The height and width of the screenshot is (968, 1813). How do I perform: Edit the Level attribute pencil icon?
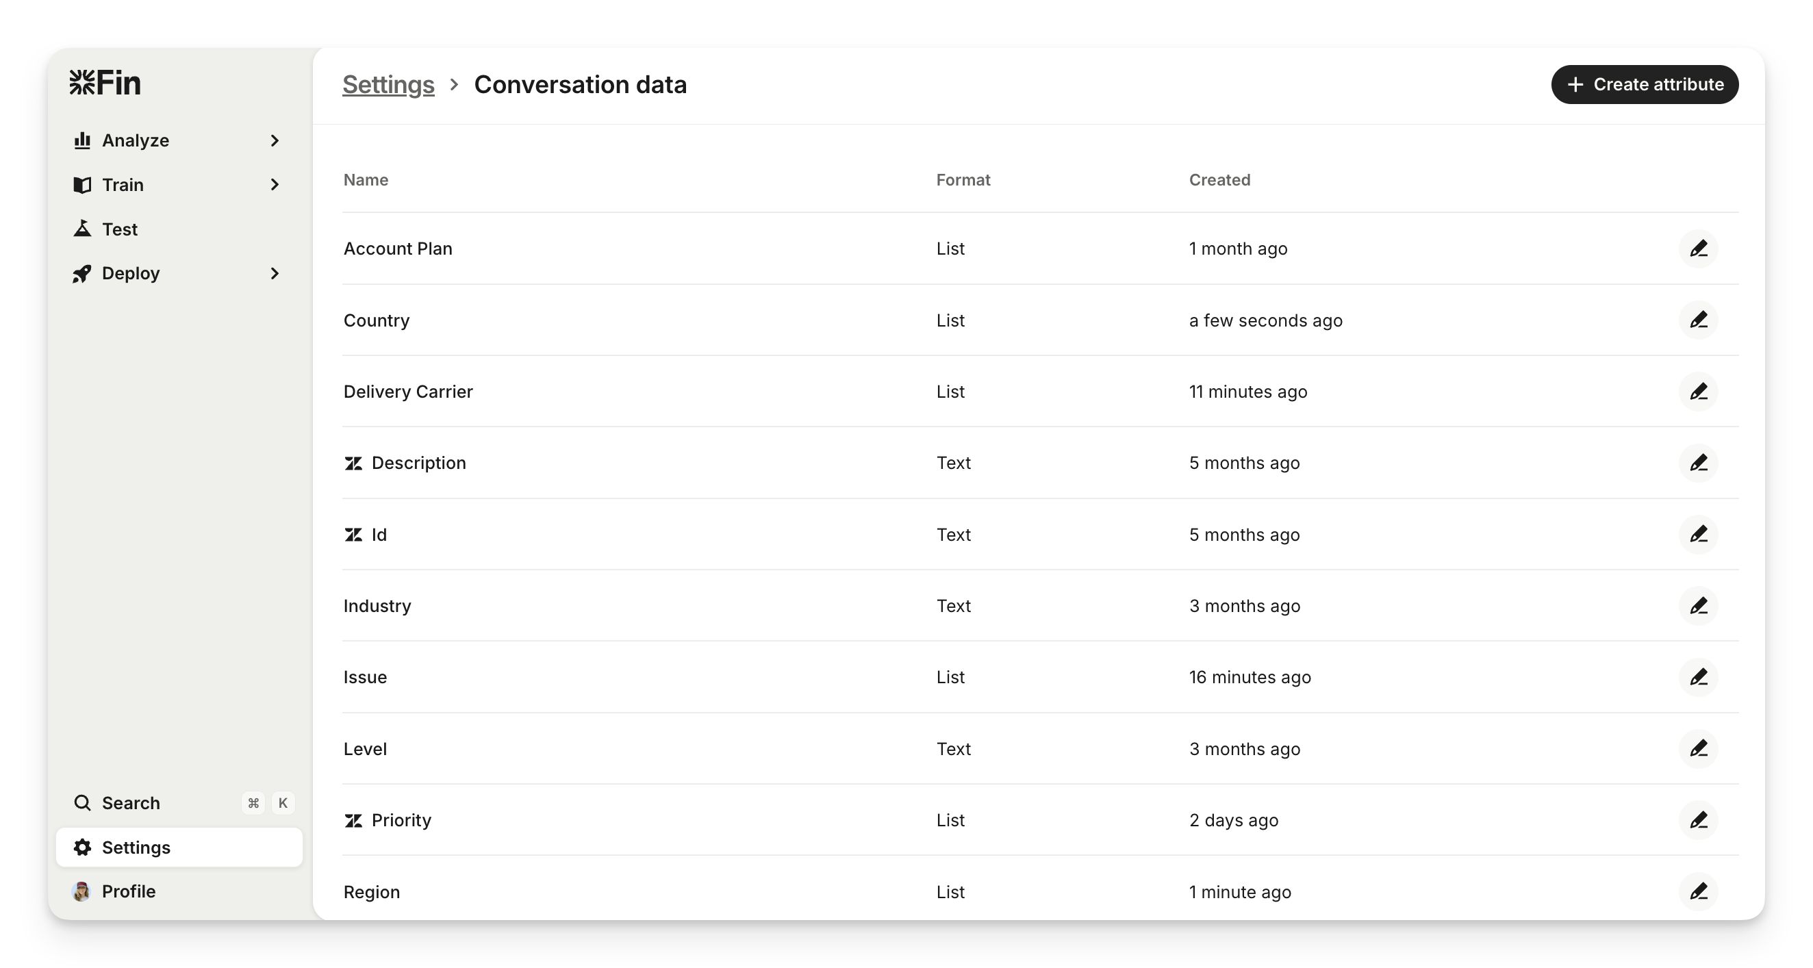tap(1698, 748)
